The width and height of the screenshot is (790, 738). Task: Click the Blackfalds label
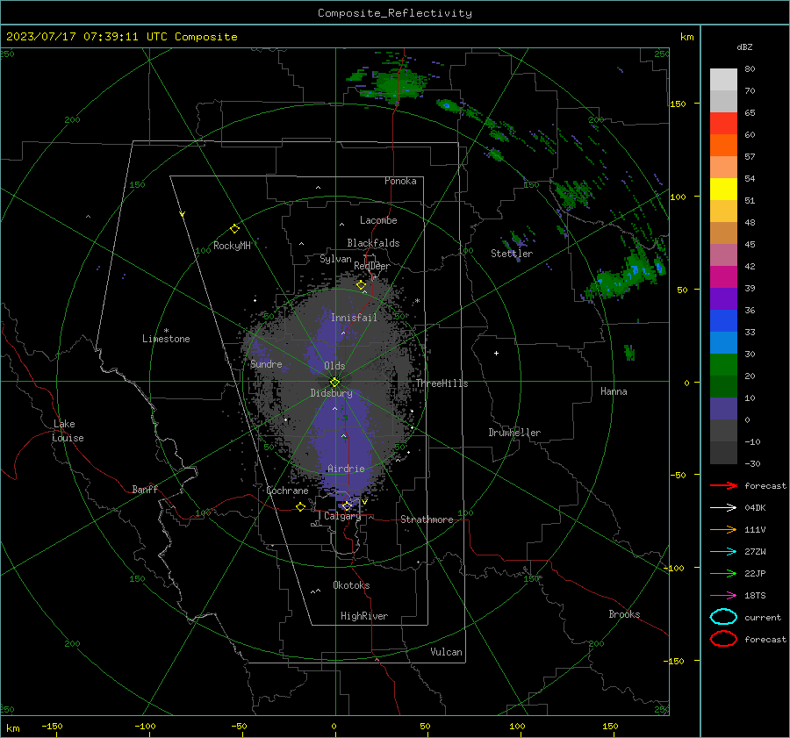point(373,243)
